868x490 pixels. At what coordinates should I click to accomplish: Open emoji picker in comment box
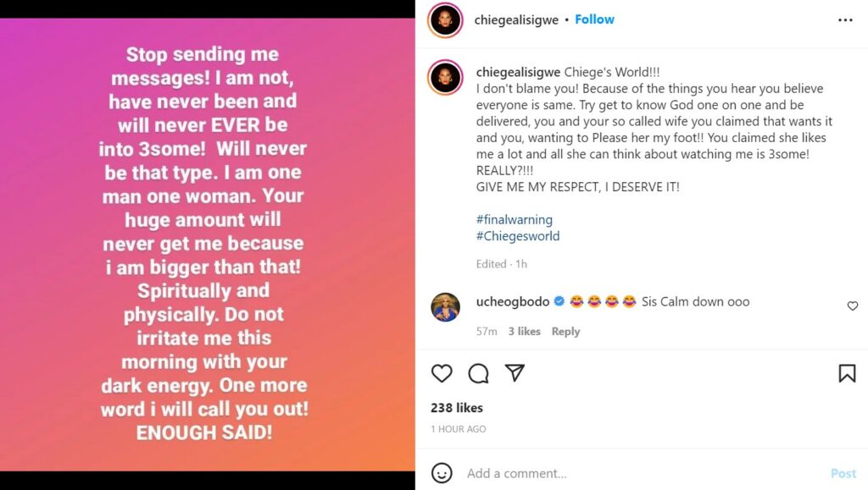click(x=442, y=473)
